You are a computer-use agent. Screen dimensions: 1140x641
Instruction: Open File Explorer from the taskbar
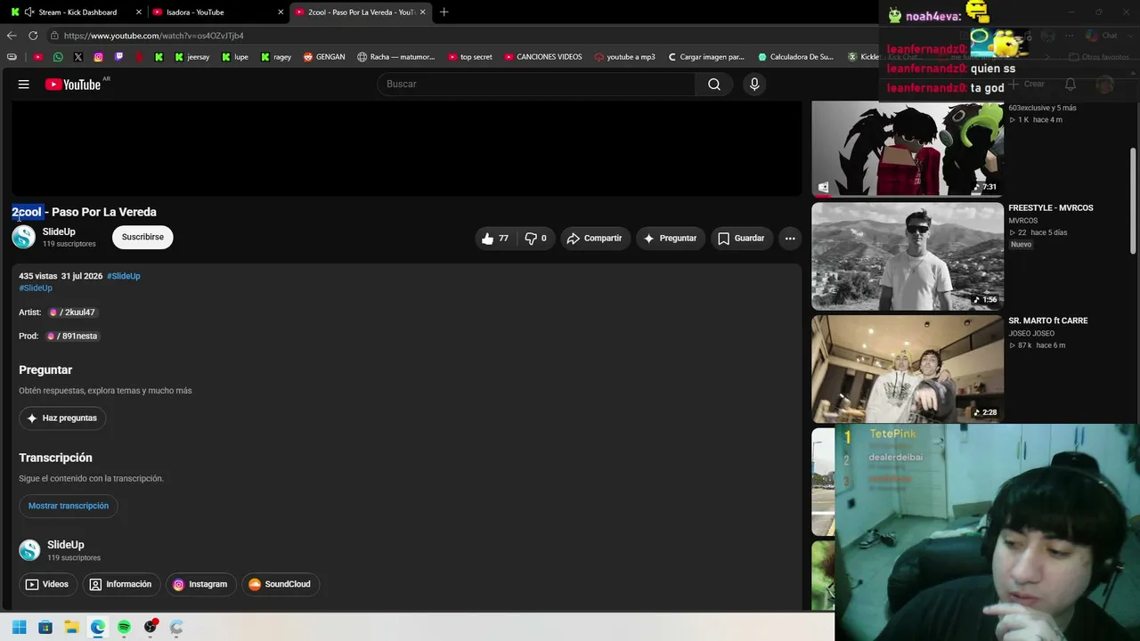[71, 628]
